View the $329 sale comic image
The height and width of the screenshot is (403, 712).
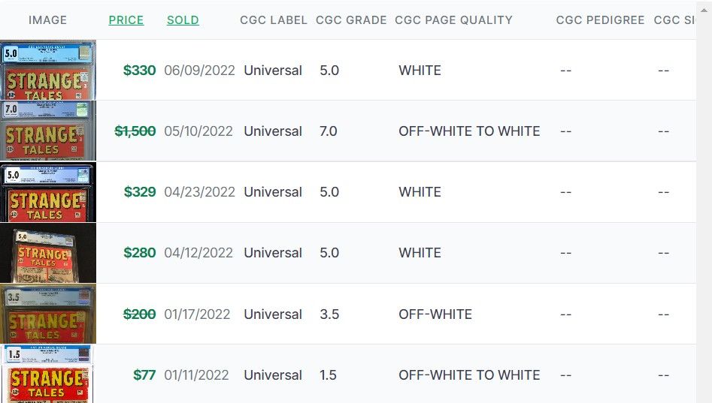pos(48,192)
